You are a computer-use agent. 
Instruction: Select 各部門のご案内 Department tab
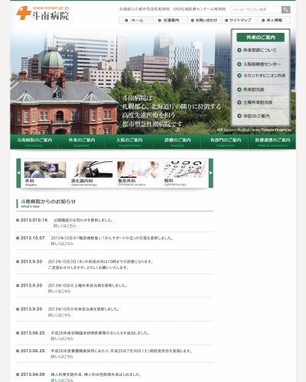(225, 141)
